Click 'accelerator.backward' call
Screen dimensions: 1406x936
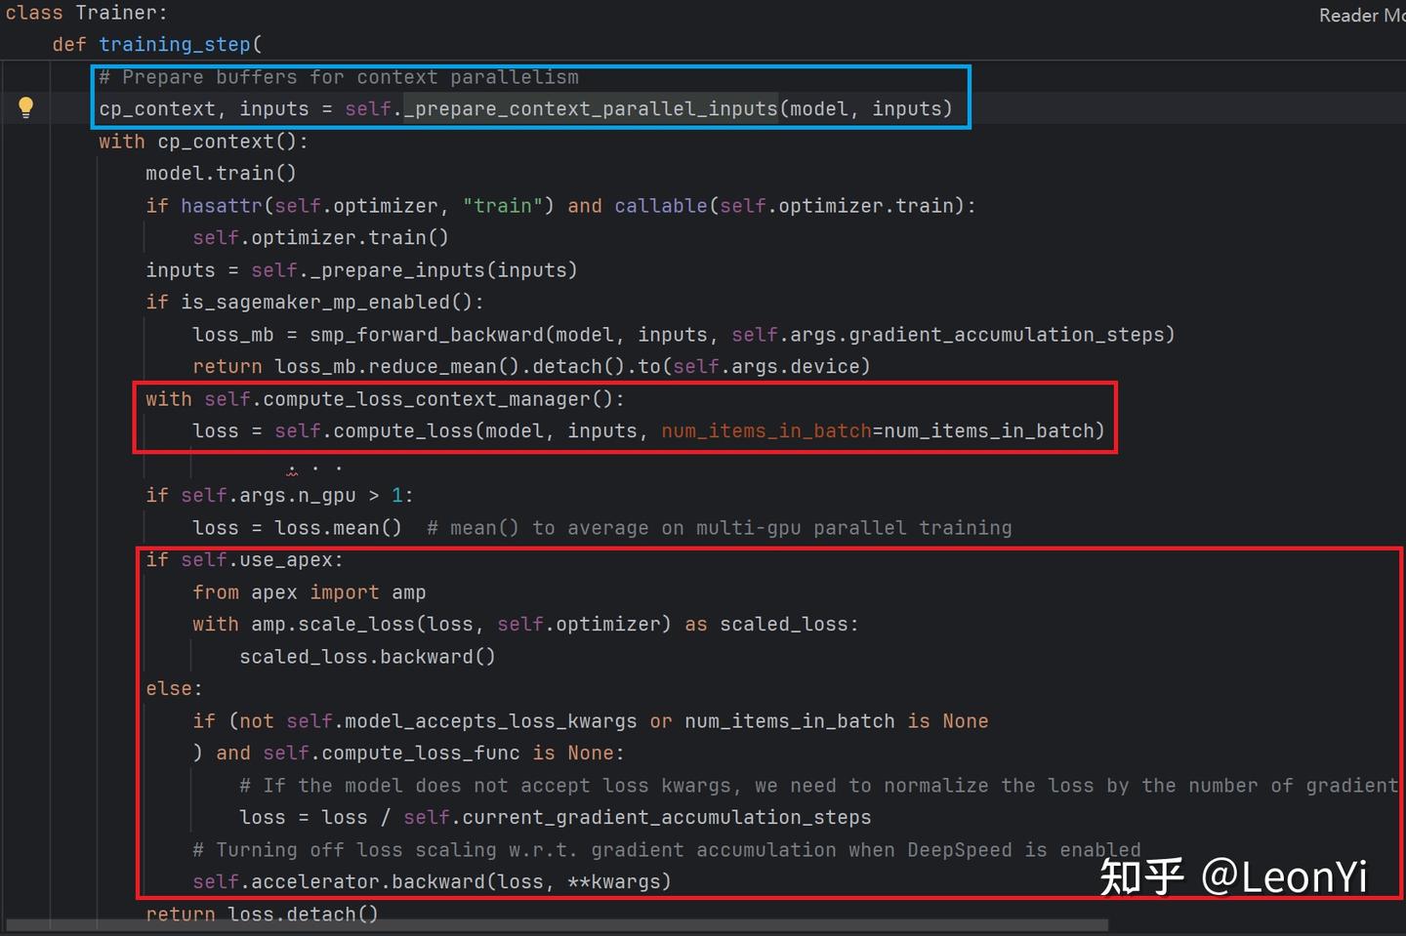[x=368, y=882]
